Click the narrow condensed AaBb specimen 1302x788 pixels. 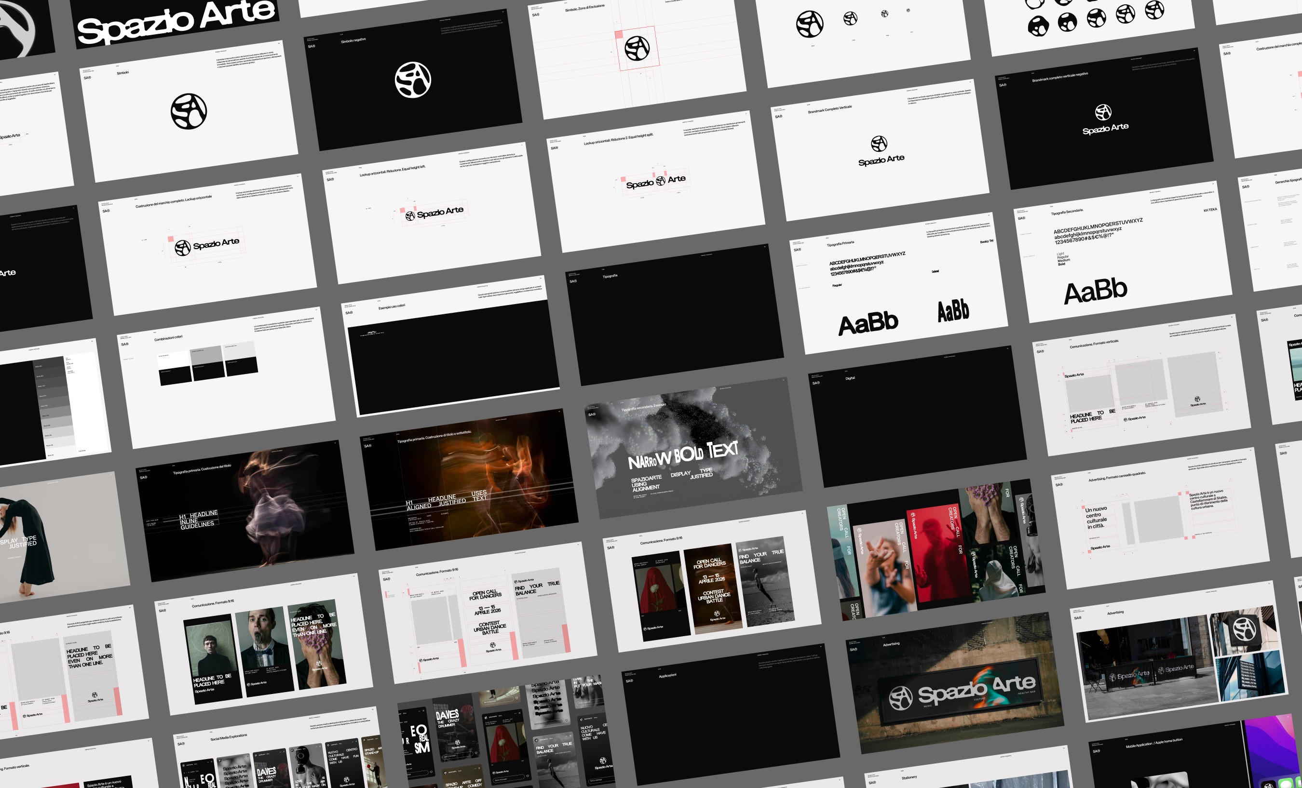coord(953,310)
